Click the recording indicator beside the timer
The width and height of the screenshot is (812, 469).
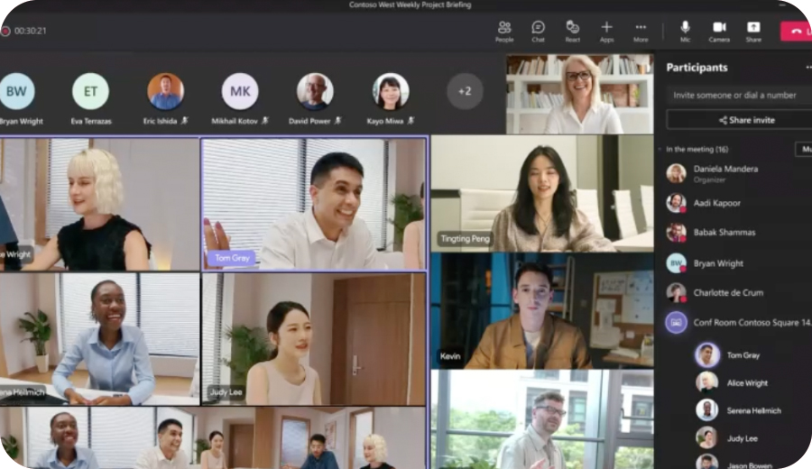(5, 31)
